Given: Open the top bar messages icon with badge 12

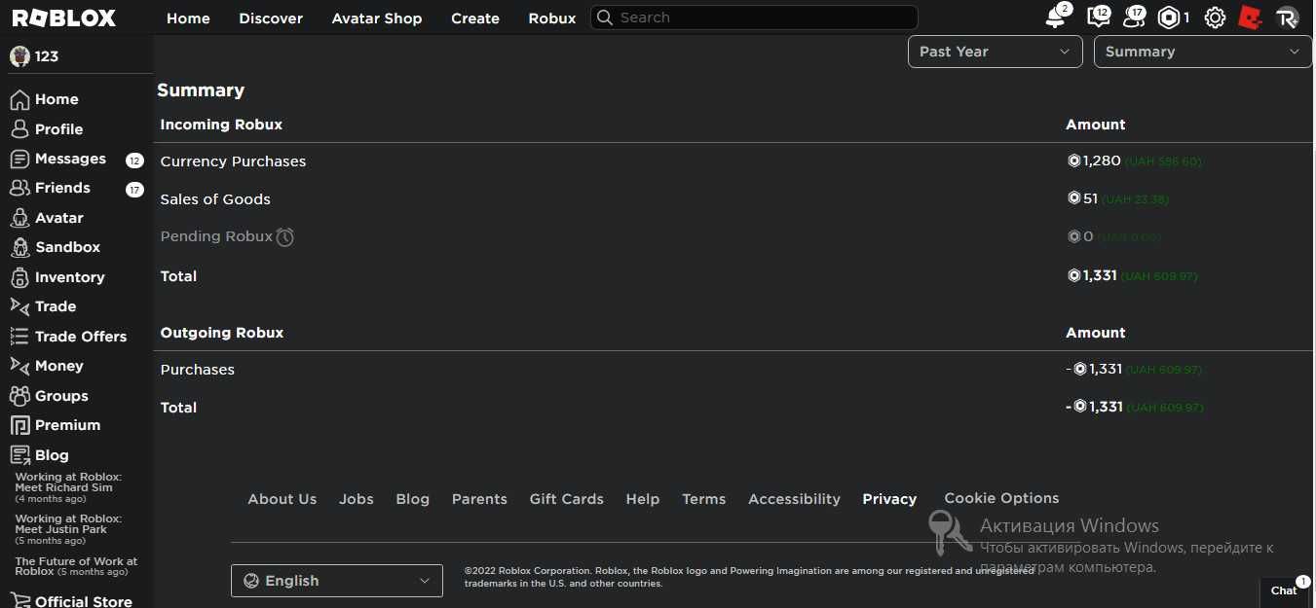Looking at the screenshot, I should (x=1098, y=18).
